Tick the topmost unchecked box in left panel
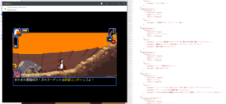 tap(2, 11)
